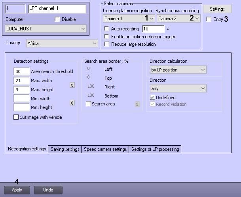This screenshot has width=241, height=197.
Task: Click the Settings button
Action: pyautogui.click(x=217, y=9)
